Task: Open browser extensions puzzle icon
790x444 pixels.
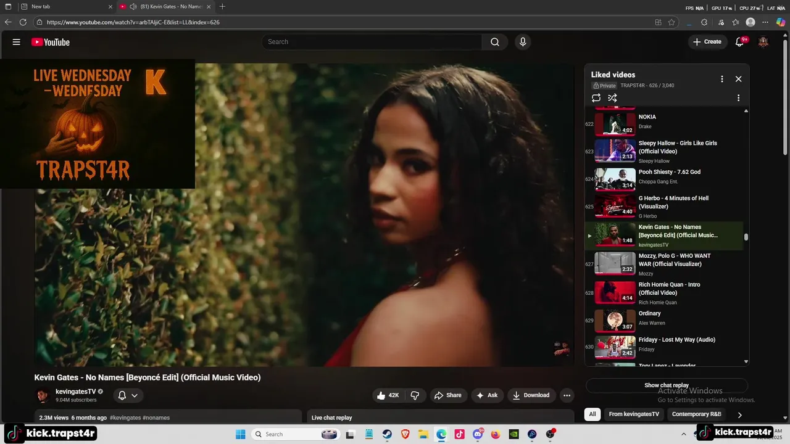Action: click(704, 22)
